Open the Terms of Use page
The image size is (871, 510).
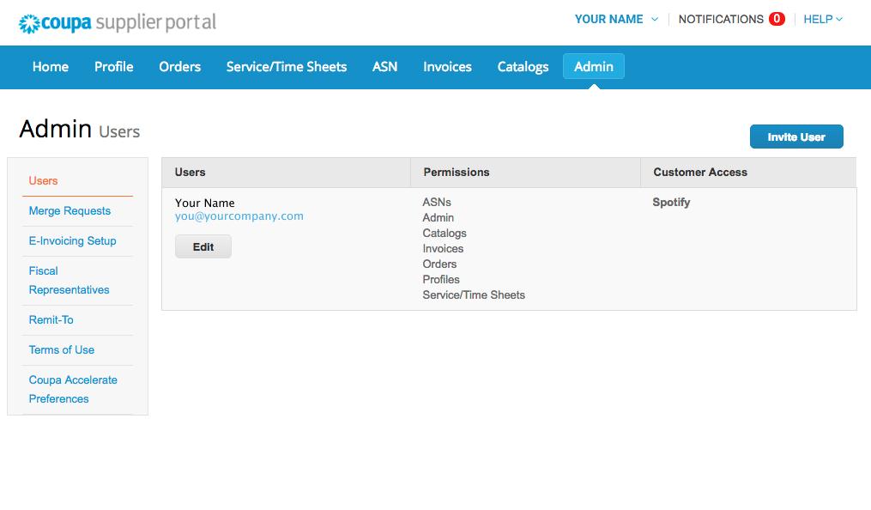click(61, 349)
